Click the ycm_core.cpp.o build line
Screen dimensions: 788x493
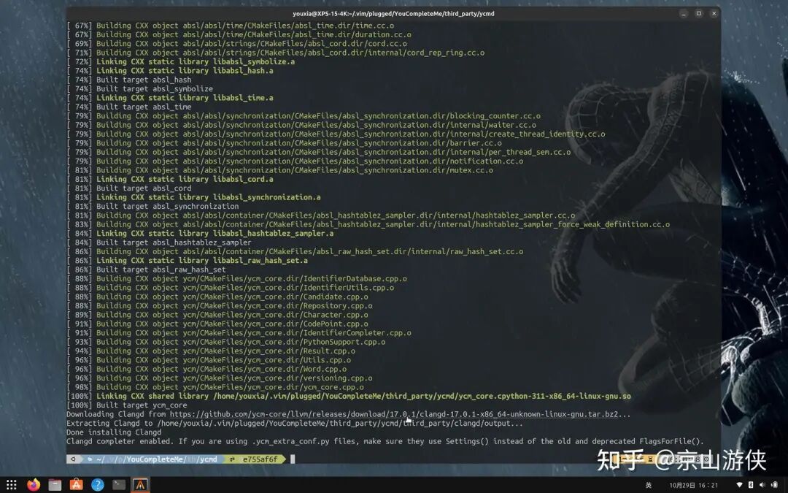coord(215,387)
